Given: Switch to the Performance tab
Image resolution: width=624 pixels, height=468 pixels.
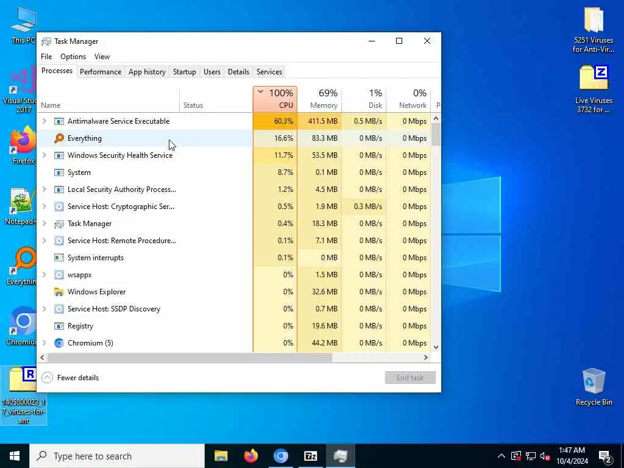Looking at the screenshot, I should pyautogui.click(x=101, y=72).
